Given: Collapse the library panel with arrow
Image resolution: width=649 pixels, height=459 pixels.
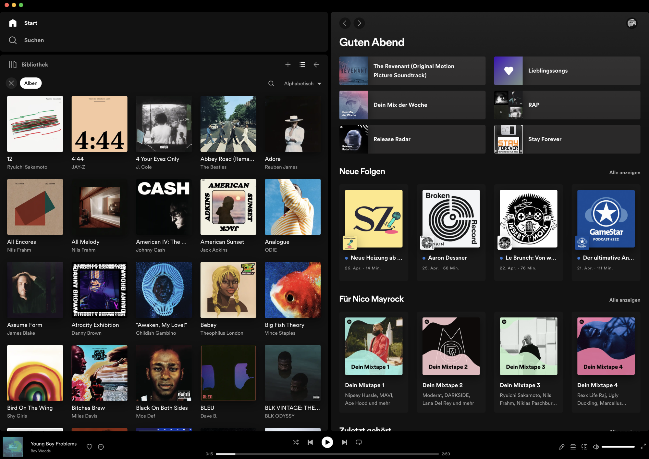Looking at the screenshot, I should pos(316,65).
